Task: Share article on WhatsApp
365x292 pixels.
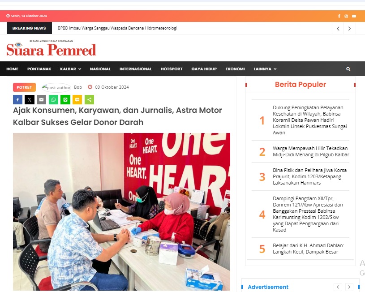Action: 53,100
